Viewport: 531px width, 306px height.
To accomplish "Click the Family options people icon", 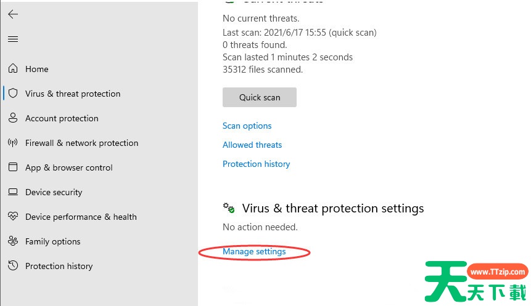I will coord(13,241).
